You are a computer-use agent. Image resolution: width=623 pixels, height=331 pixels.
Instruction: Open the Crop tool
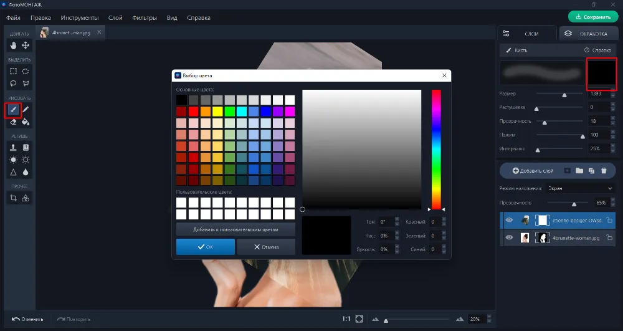pyautogui.click(x=13, y=198)
